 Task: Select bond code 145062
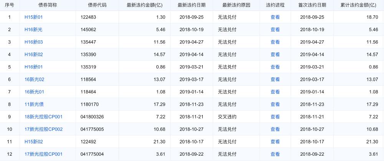coord(88,30)
